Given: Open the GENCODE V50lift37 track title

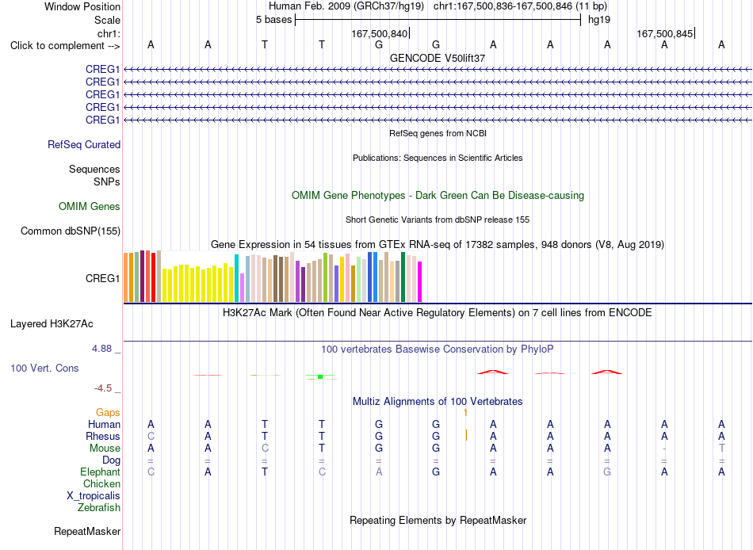Looking at the screenshot, I should (x=438, y=58).
